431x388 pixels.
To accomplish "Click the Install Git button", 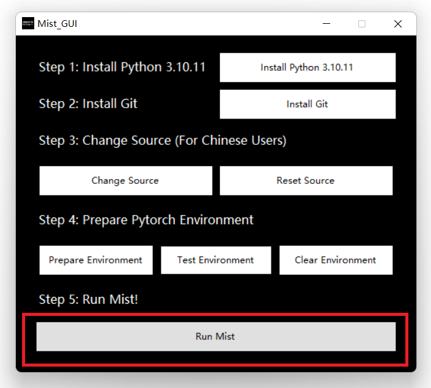I will (308, 104).
